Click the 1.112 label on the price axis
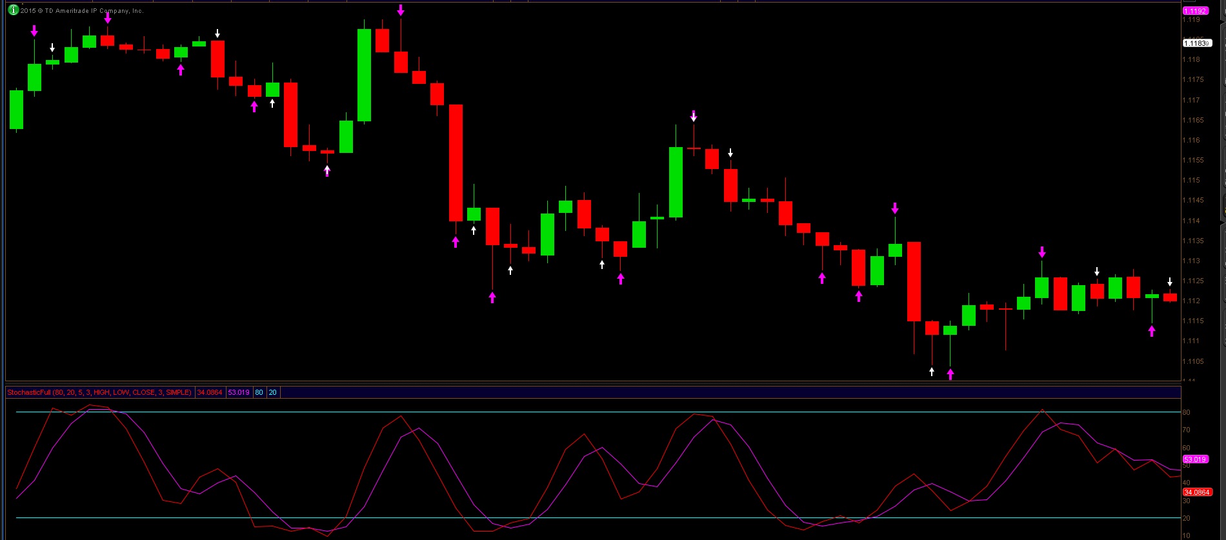This screenshot has height=540, width=1226. point(1191,301)
